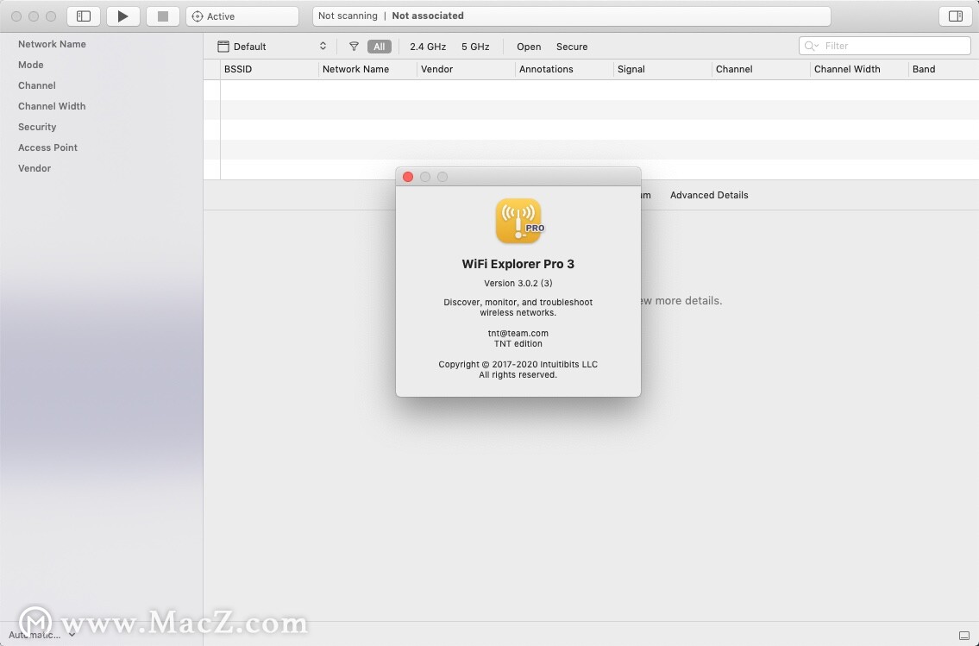Sort by Channel column header
This screenshot has width=979, height=646.
coord(761,69)
